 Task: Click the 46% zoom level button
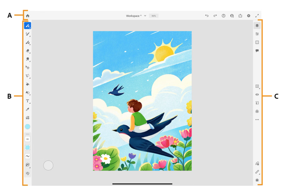coord(154,16)
